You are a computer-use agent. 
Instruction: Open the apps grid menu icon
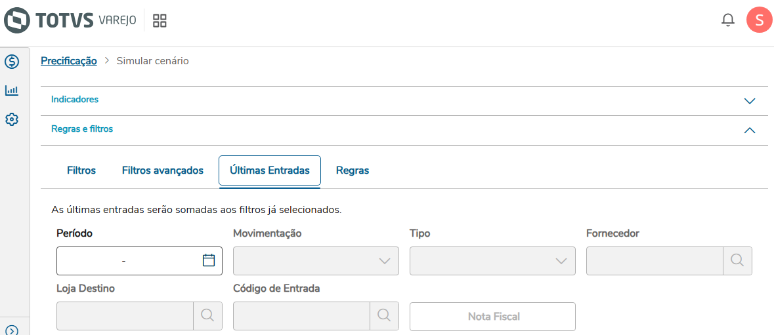pos(160,20)
